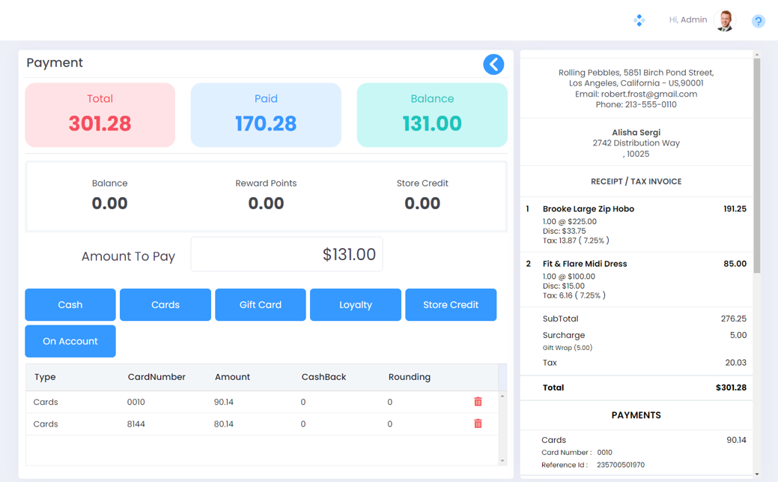This screenshot has width=778, height=482.
Task: Click the Hi, Admin user label
Action: coord(687,20)
